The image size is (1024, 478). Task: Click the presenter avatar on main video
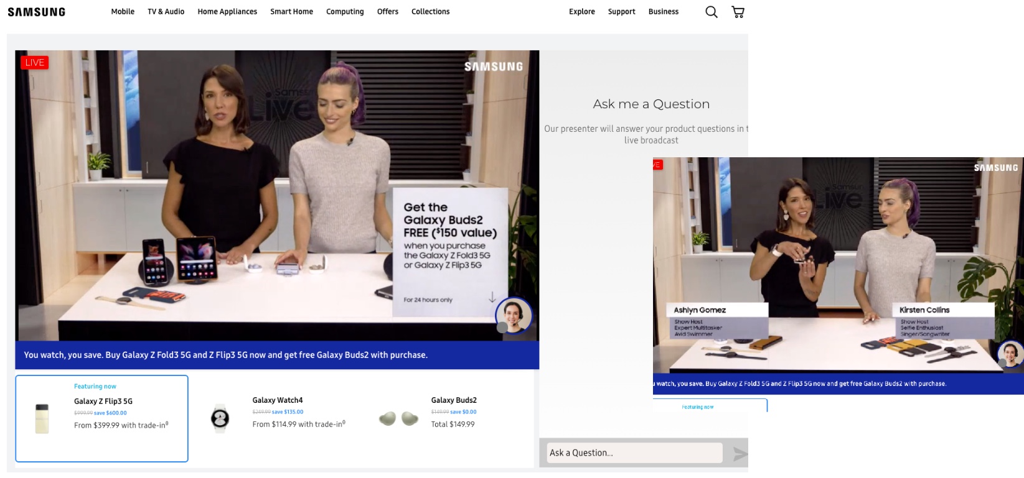[x=514, y=315]
